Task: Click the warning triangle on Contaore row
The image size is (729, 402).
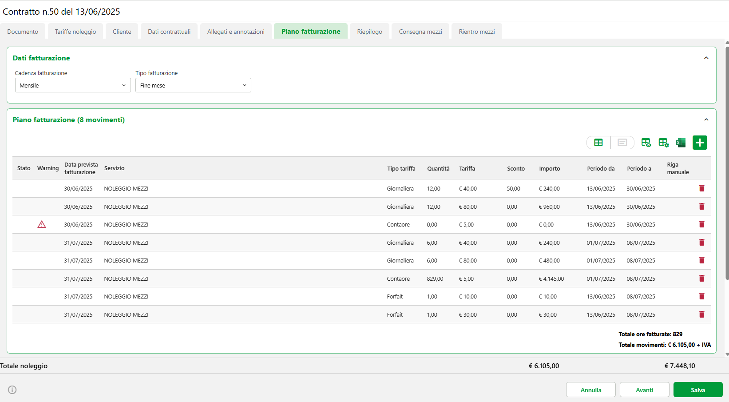Action: click(42, 224)
